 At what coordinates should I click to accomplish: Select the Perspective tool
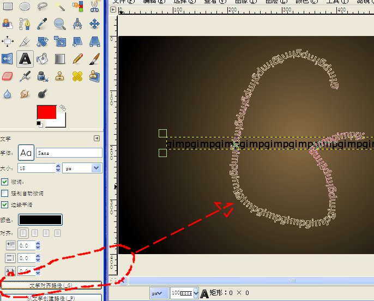pyautogui.click(x=95, y=41)
